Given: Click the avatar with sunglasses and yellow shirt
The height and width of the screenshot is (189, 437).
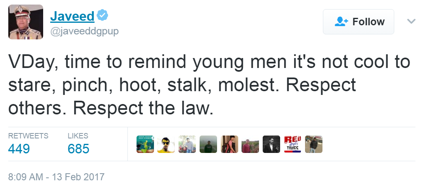Looking at the screenshot, I should [x=166, y=144].
